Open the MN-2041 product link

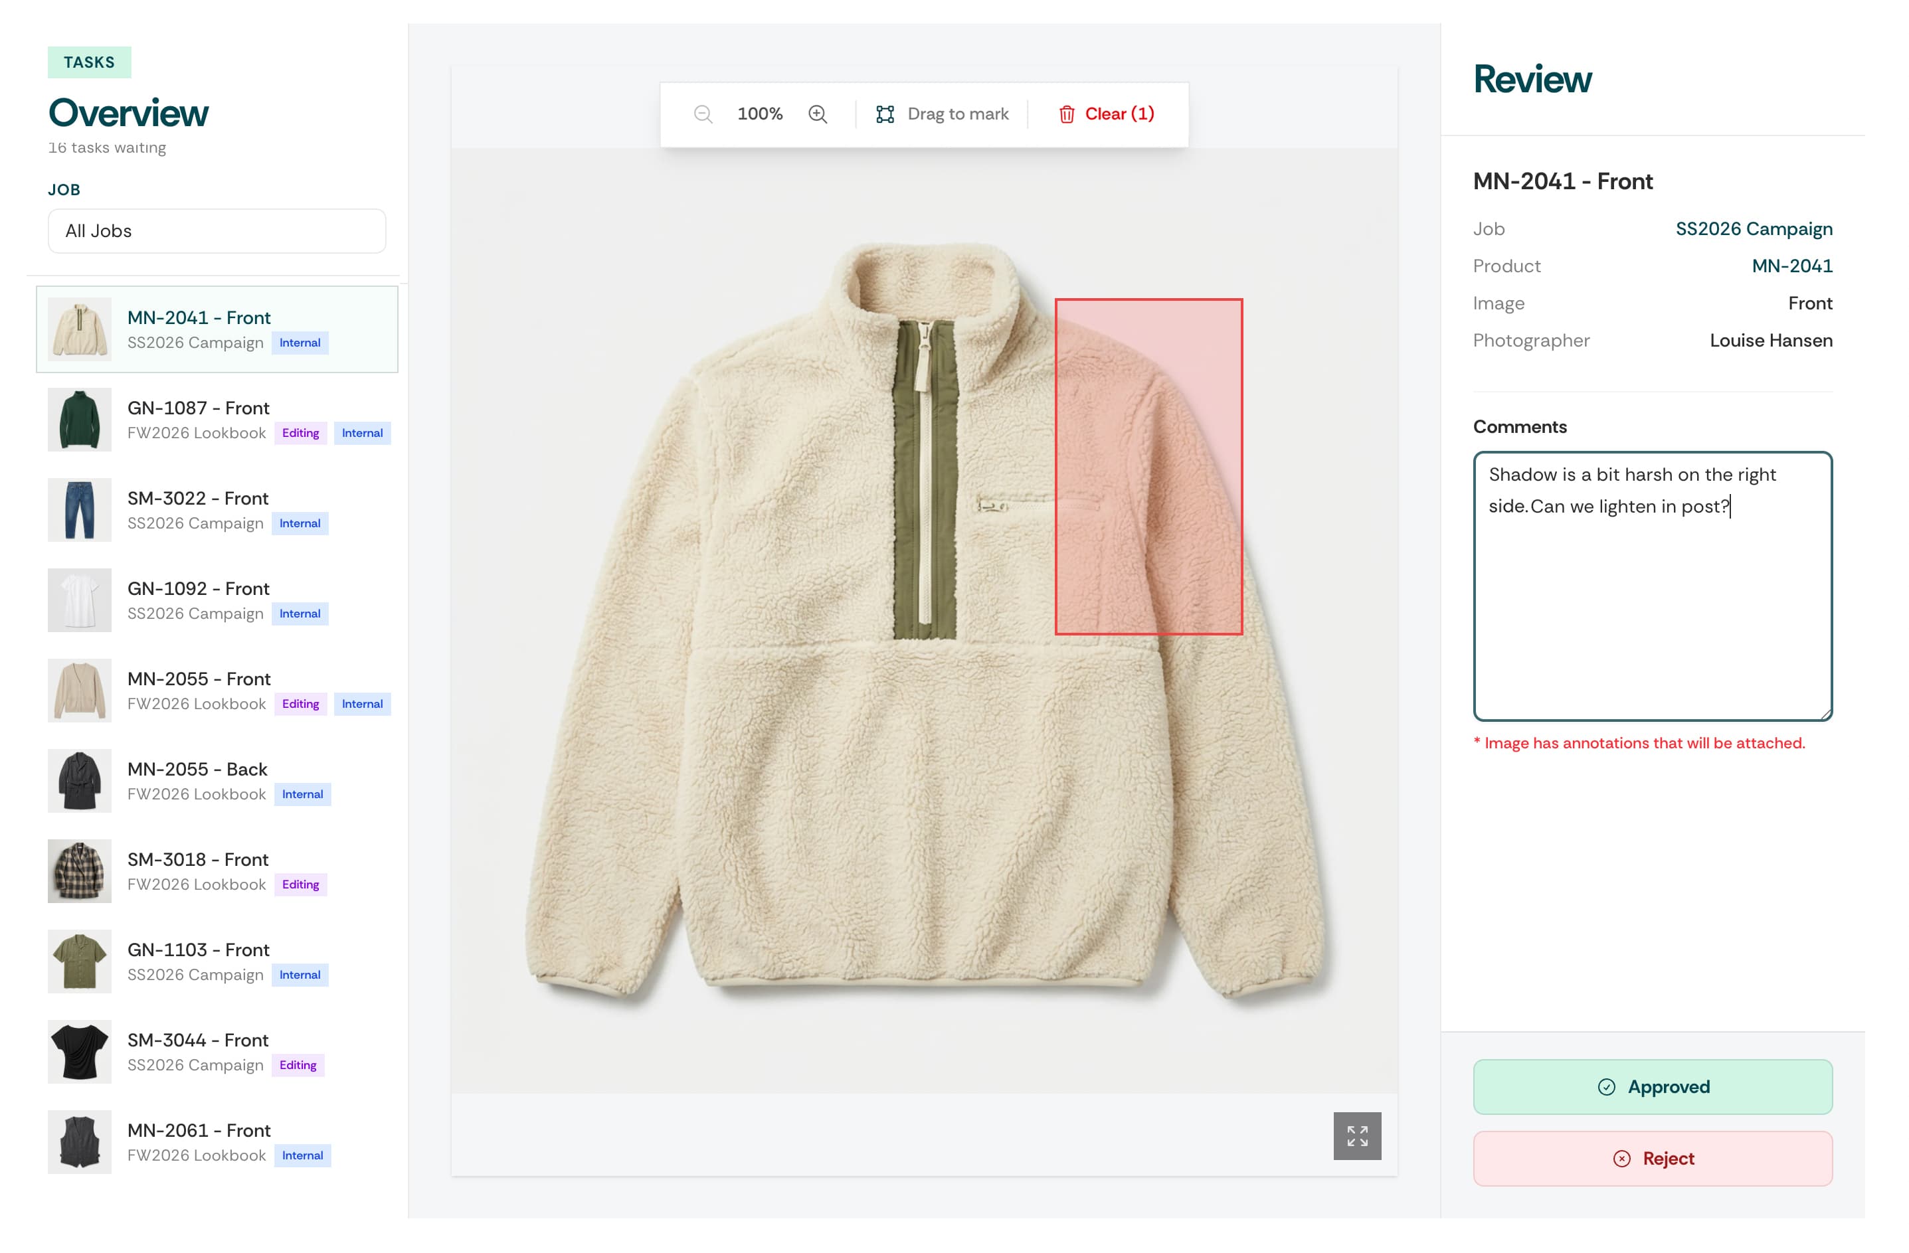point(1791,266)
